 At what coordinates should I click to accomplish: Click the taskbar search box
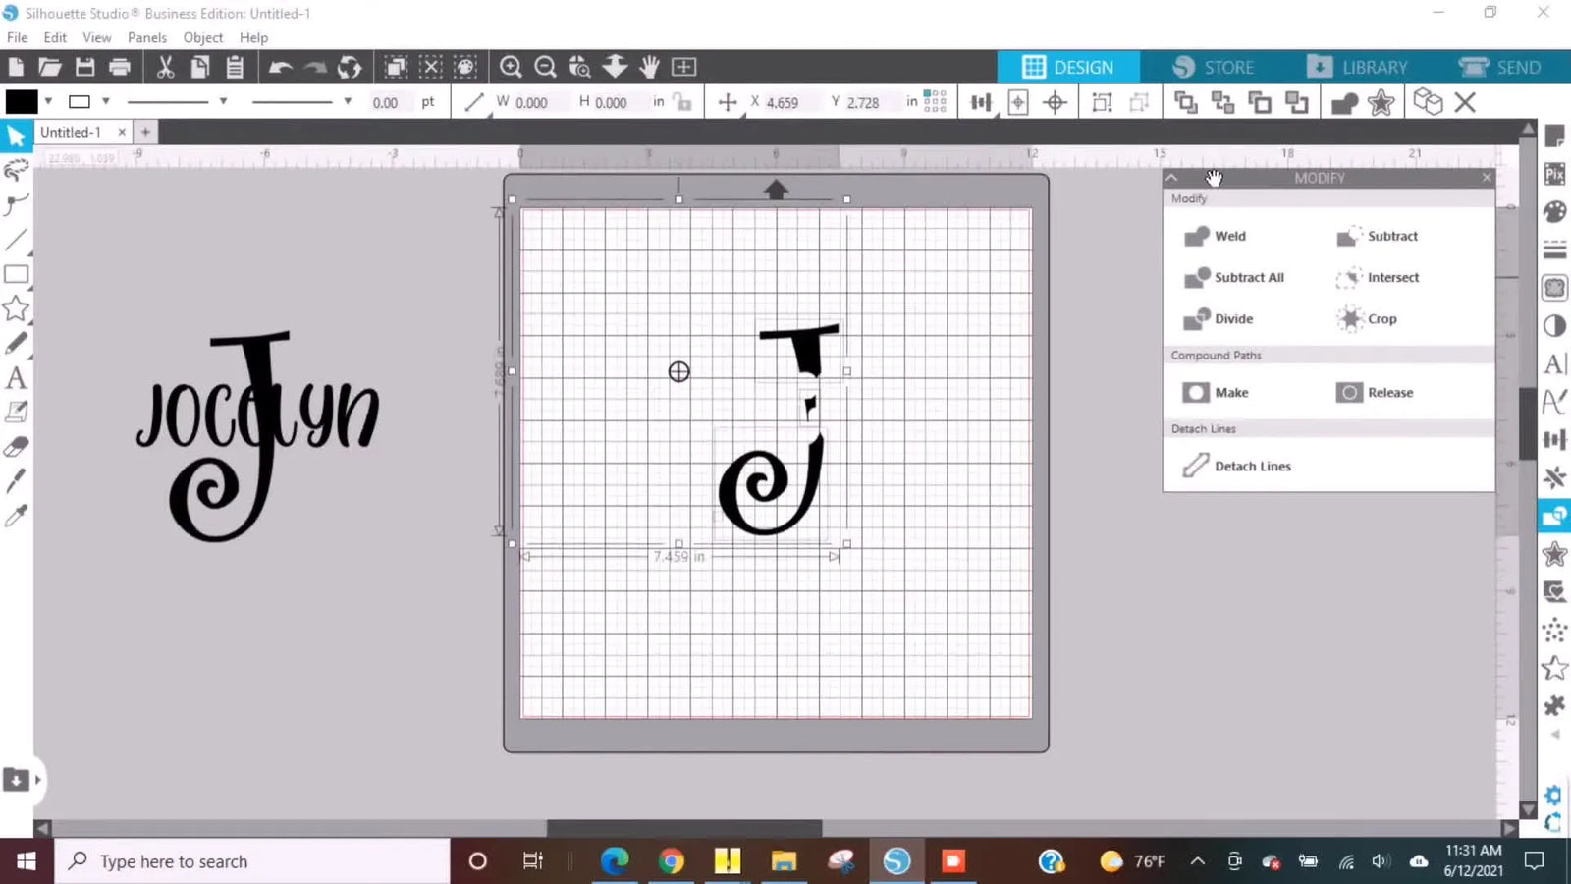(252, 861)
